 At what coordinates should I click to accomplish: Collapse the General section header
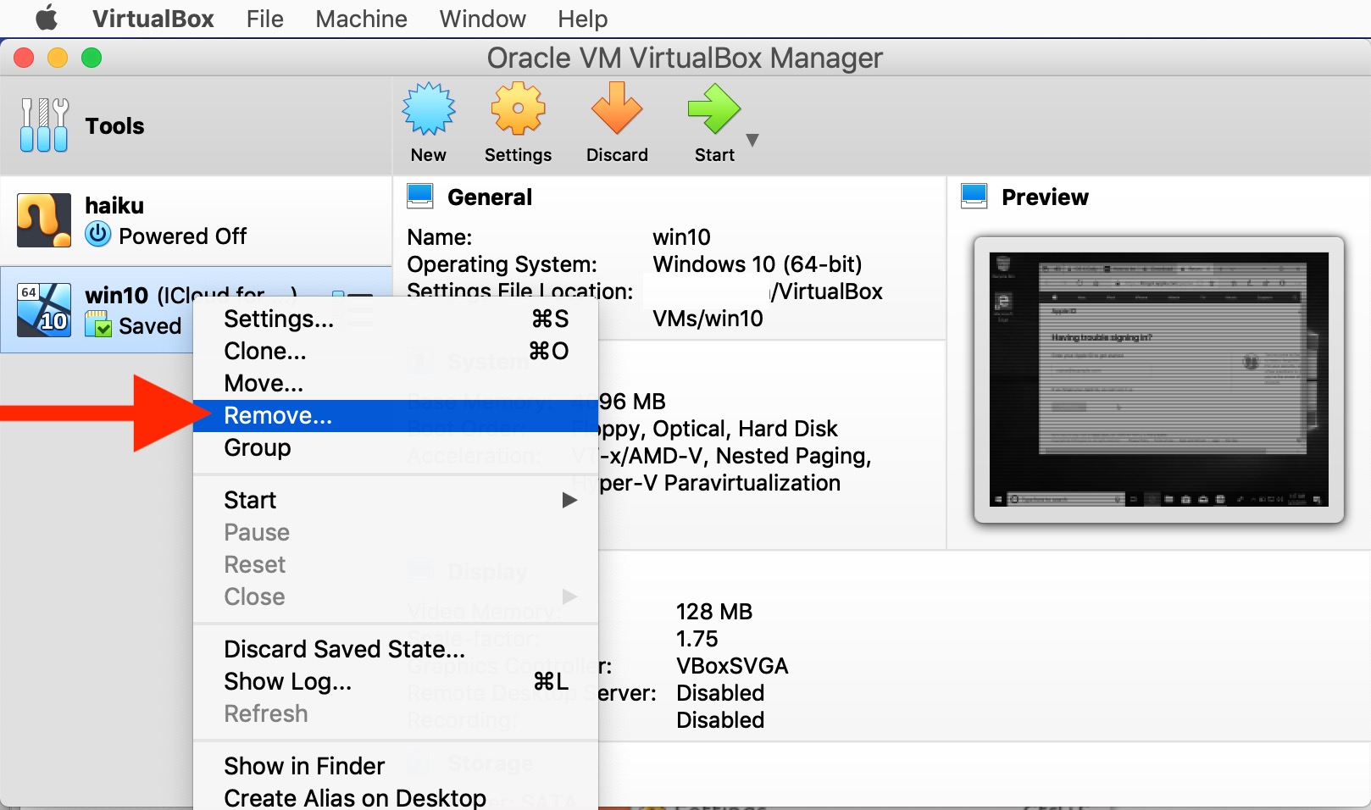pos(489,197)
